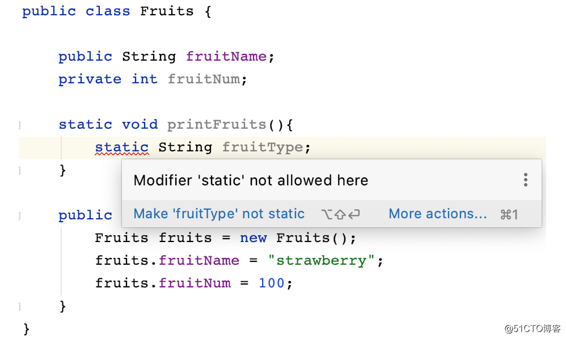The height and width of the screenshot is (339, 566).
Task: Click the fold-end marker above the class closing brace
Action: tap(20, 307)
